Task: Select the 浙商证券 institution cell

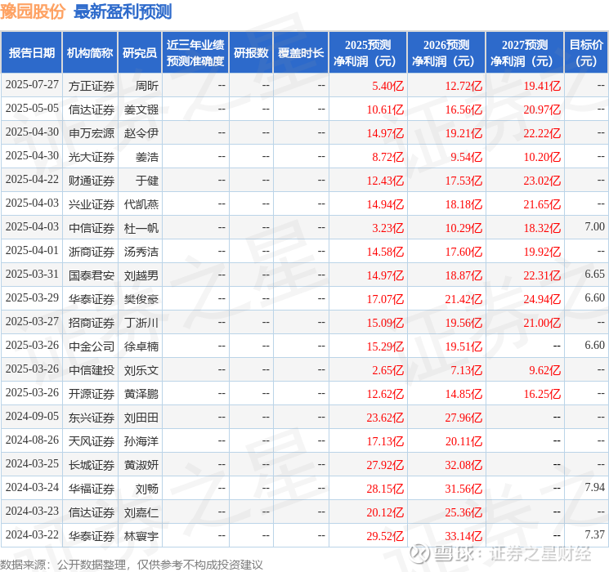Action: point(92,252)
